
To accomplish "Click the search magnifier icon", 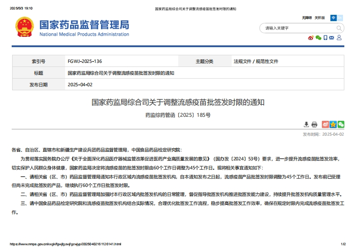I will click(339, 28).
